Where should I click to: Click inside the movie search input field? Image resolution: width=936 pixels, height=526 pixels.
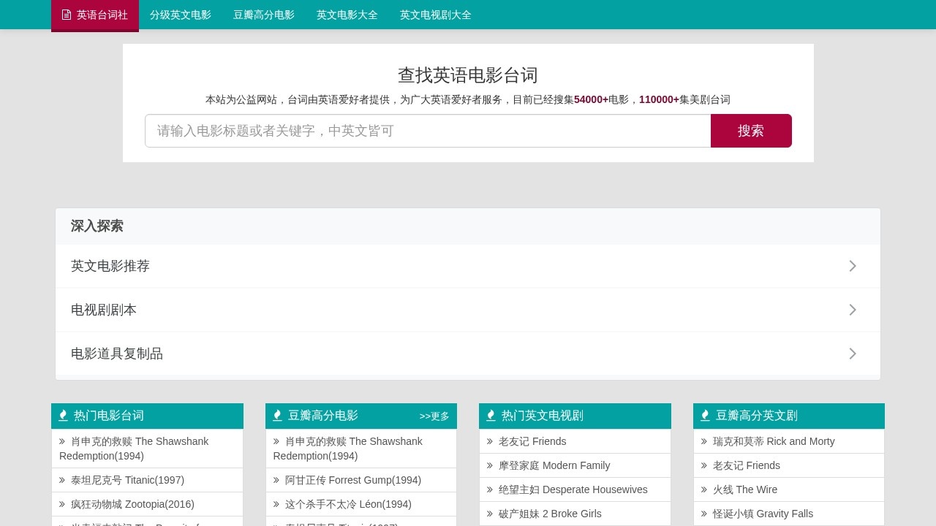click(428, 131)
